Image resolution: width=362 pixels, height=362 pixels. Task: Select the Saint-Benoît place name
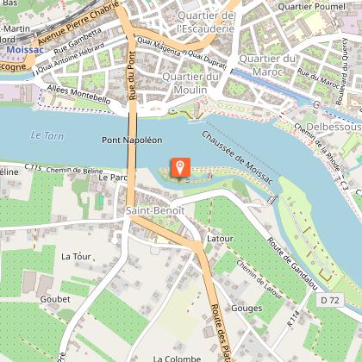(155, 210)
